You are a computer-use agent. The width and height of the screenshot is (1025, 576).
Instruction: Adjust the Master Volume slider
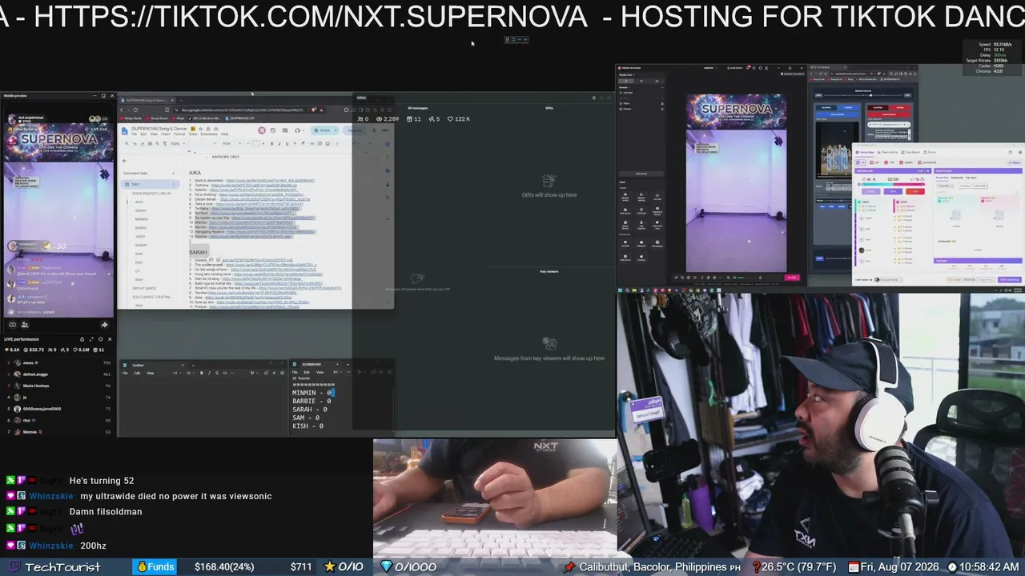pyautogui.click(x=862, y=96)
